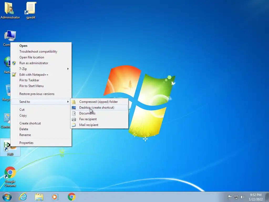Select the Recycle Bin desktop icon
The width and height of the screenshot is (269, 202).
(7, 93)
